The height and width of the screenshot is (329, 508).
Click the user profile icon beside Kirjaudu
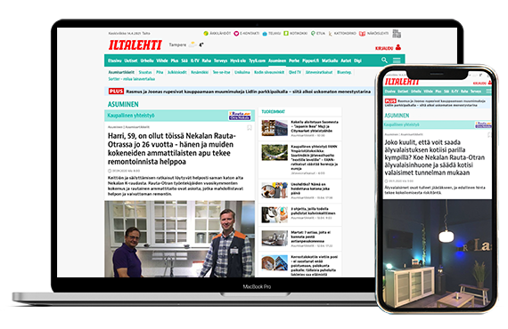pyautogui.click(x=398, y=47)
